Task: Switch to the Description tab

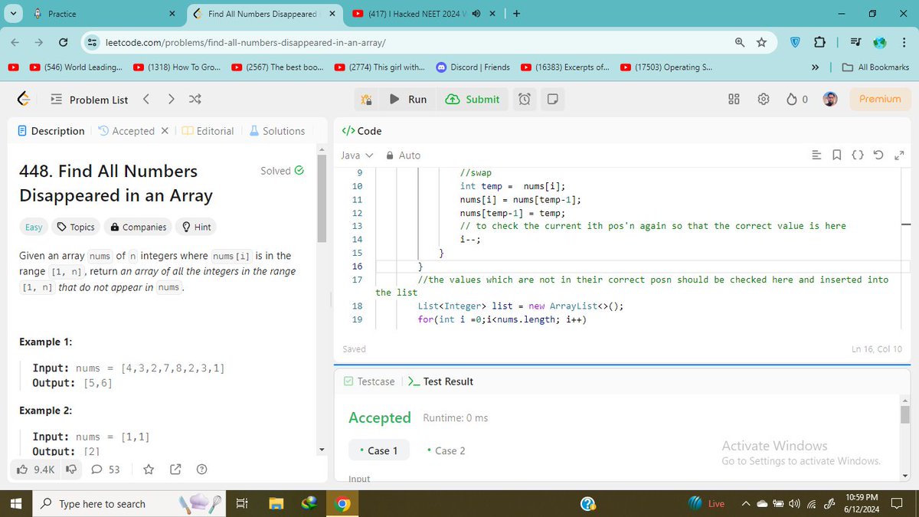Action: [x=51, y=131]
